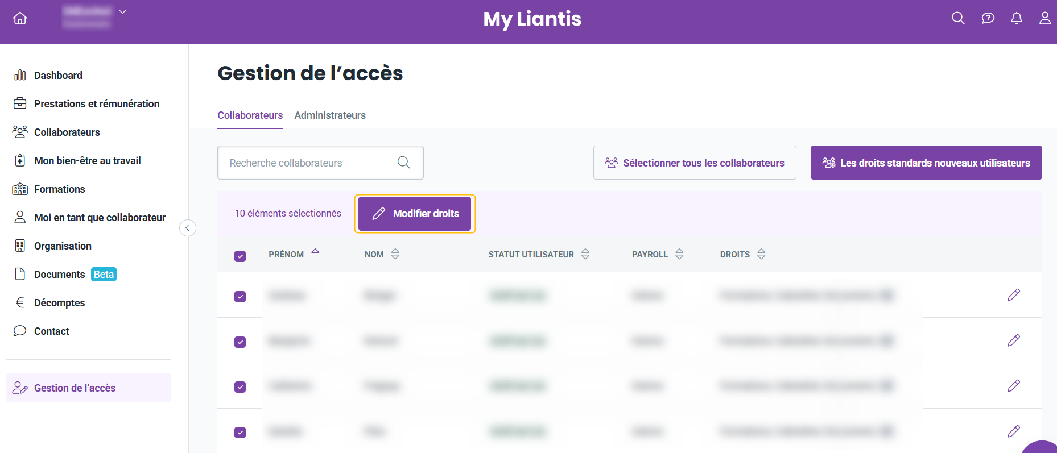Click the Modifier droits button
The image size is (1057, 453).
coord(415,214)
